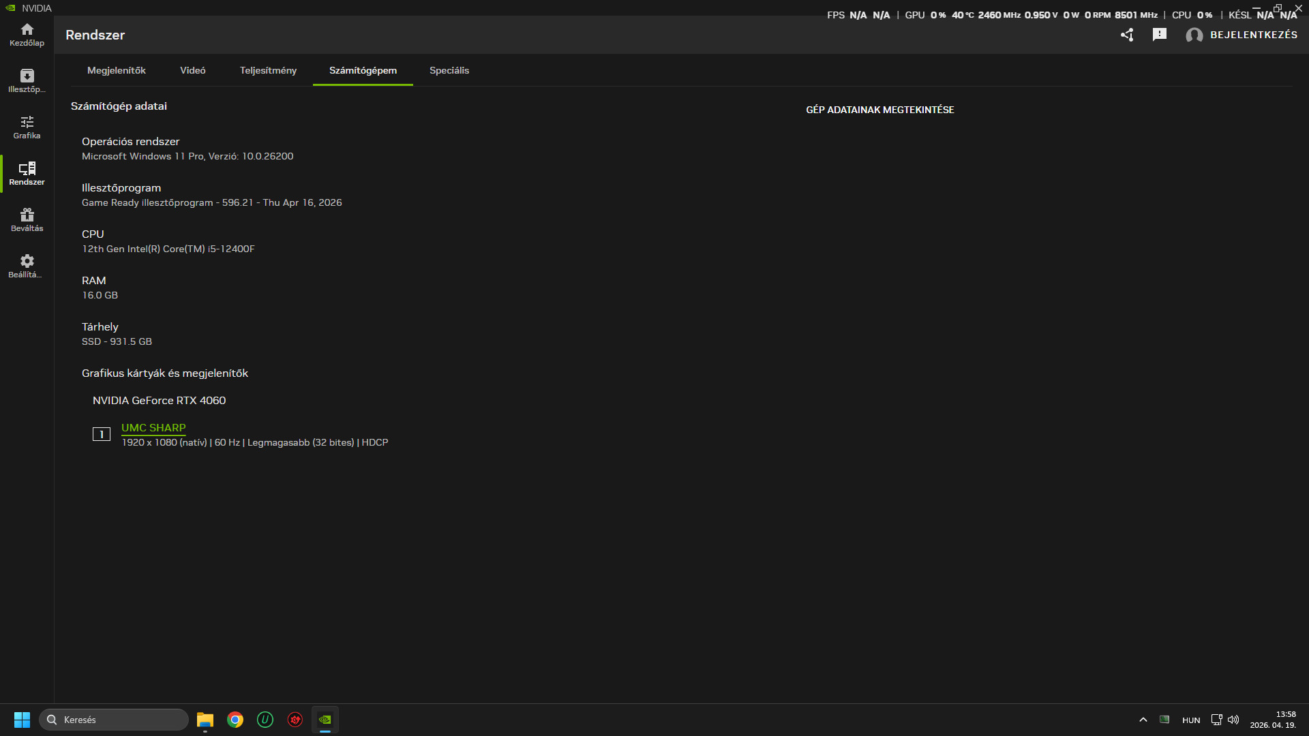Click the display number 1 box
The height and width of the screenshot is (736, 1309).
[102, 434]
